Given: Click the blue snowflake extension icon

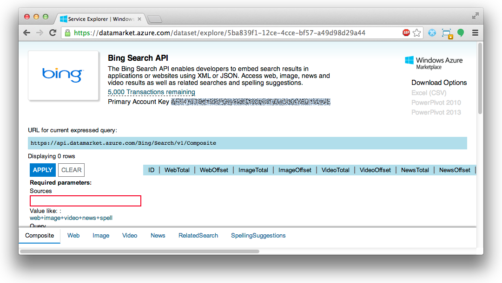Looking at the screenshot, I should tap(432, 32).
